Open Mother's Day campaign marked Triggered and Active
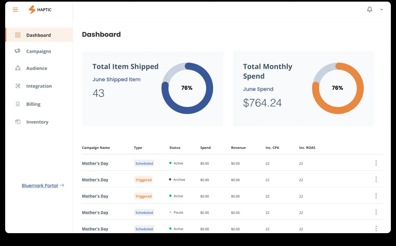This screenshot has height=246, width=396. click(x=95, y=196)
